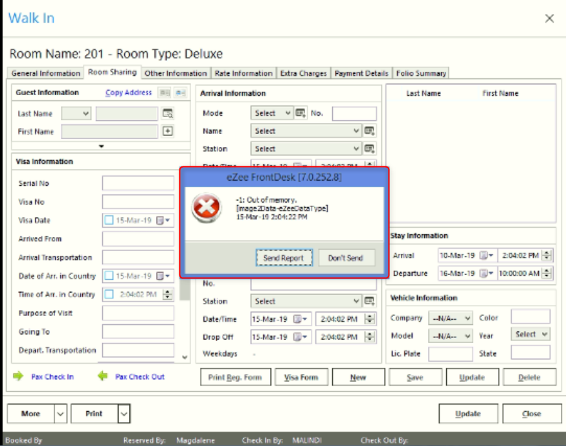
Task: Click the New button
Action: [358, 377]
